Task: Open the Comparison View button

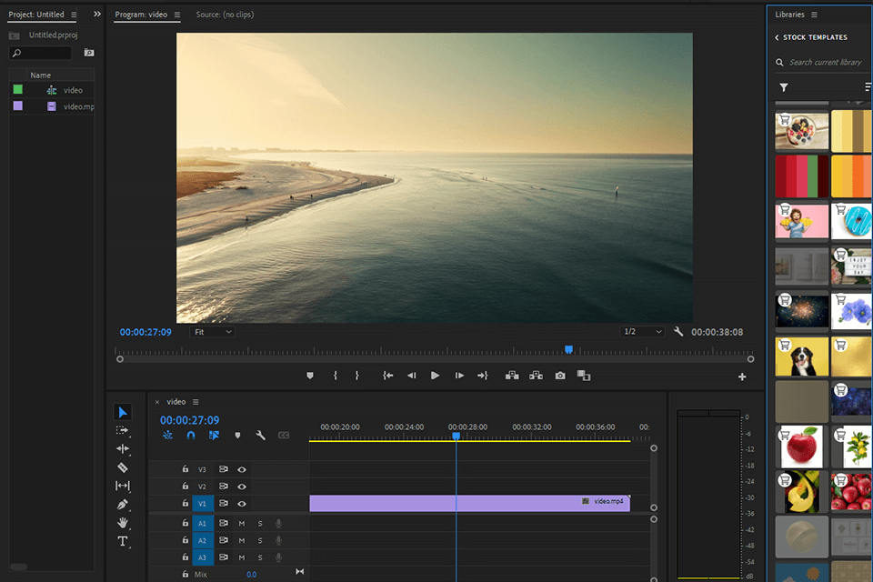Action: pos(584,376)
